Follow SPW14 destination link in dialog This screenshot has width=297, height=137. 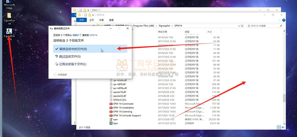[x=94, y=35]
